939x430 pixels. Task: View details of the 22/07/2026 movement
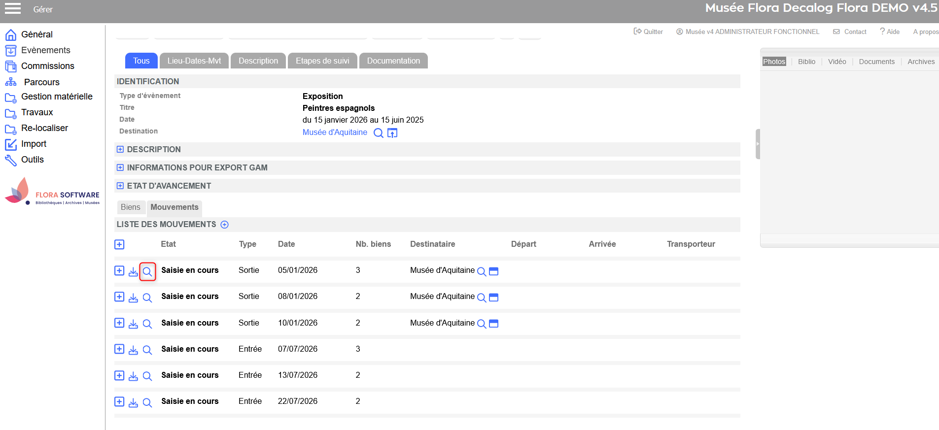(x=147, y=402)
